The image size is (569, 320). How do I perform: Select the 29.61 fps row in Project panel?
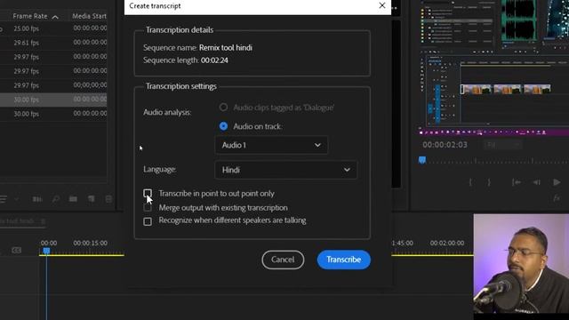coord(53,43)
